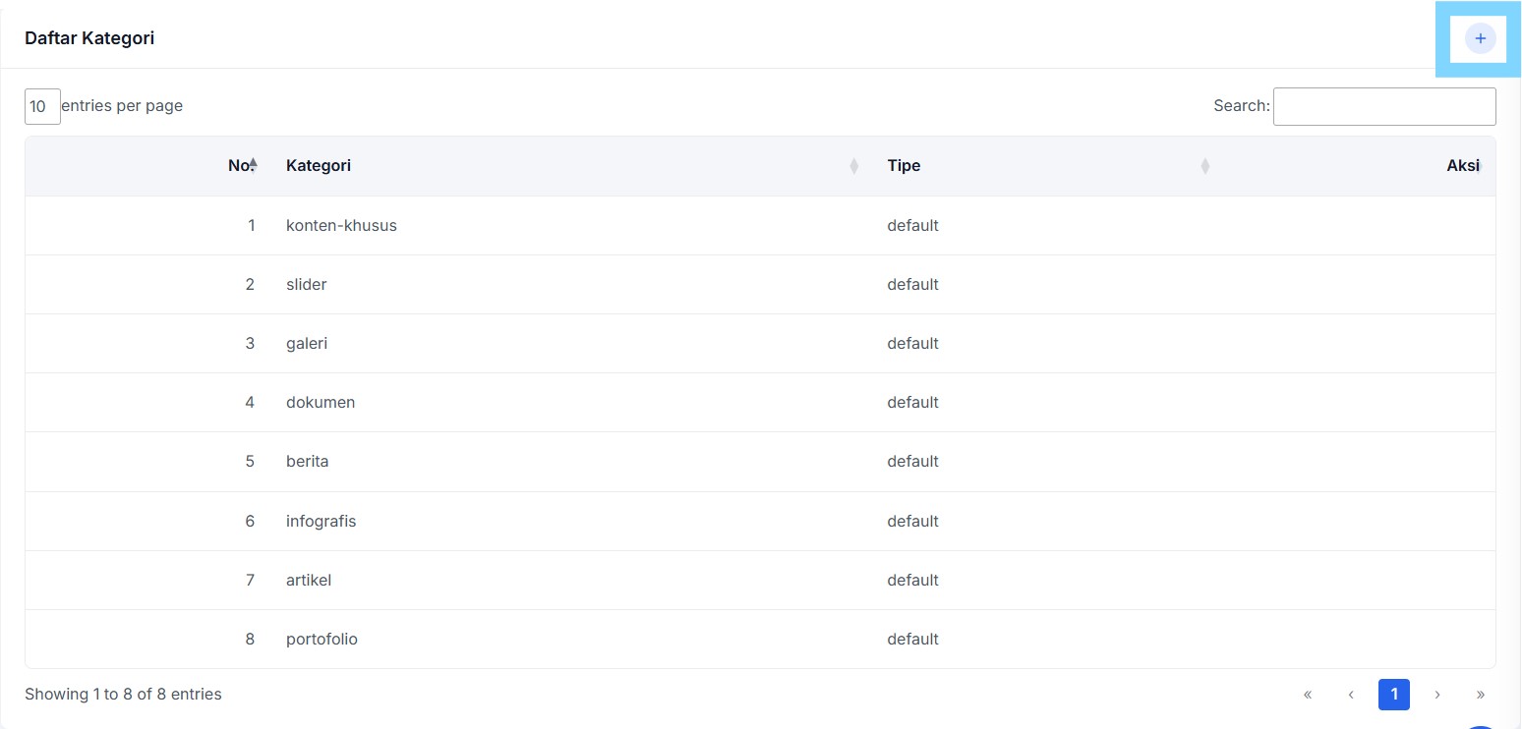The width and height of the screenshot is (1522, 729).
Task: Go to previous page arrow
Action: pyautogui.click(x=1351, y=695)
